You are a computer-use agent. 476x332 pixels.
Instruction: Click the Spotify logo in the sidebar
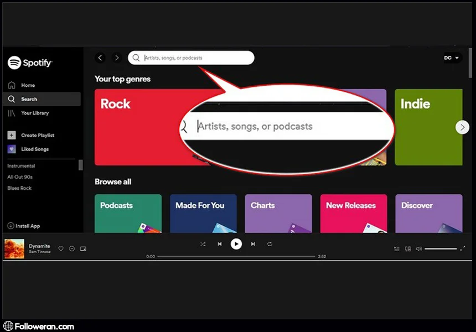[x=30, y=63]
